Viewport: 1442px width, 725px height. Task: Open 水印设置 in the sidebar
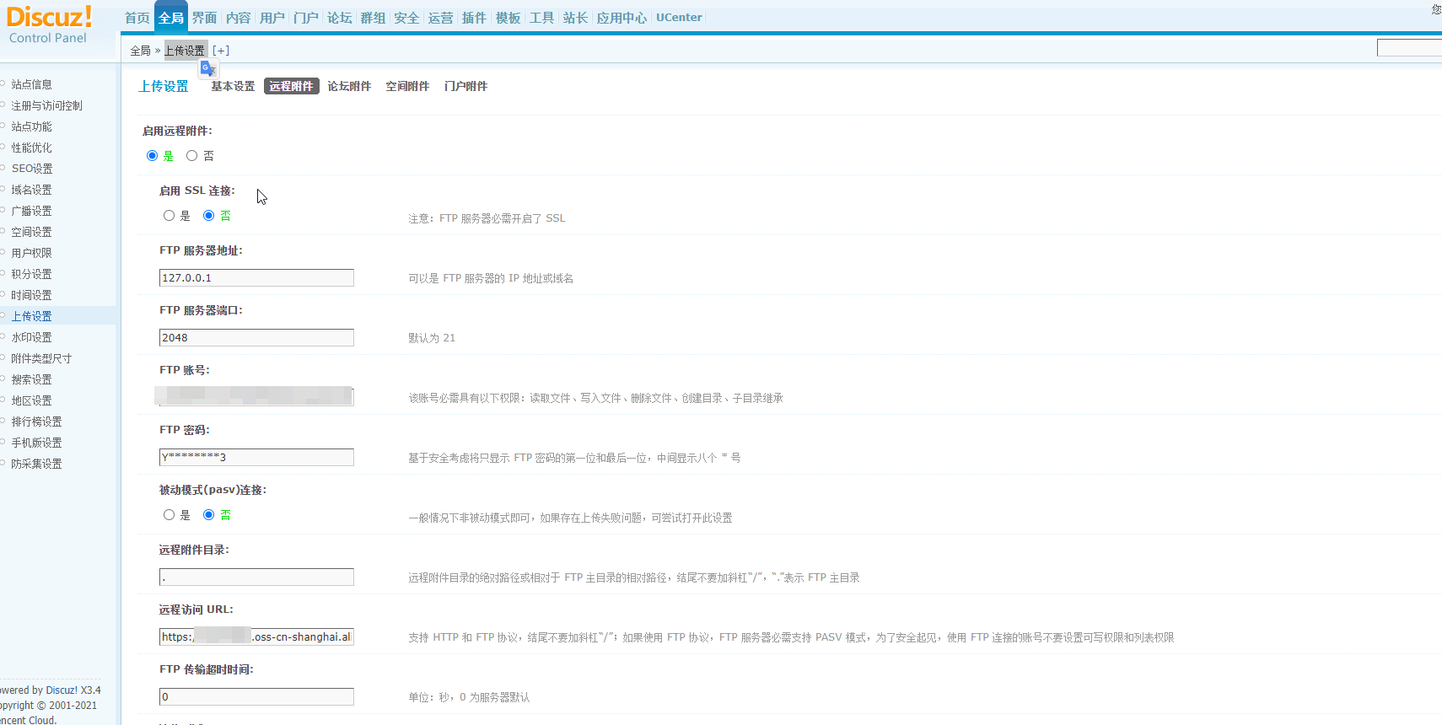[x=32, y=337]
